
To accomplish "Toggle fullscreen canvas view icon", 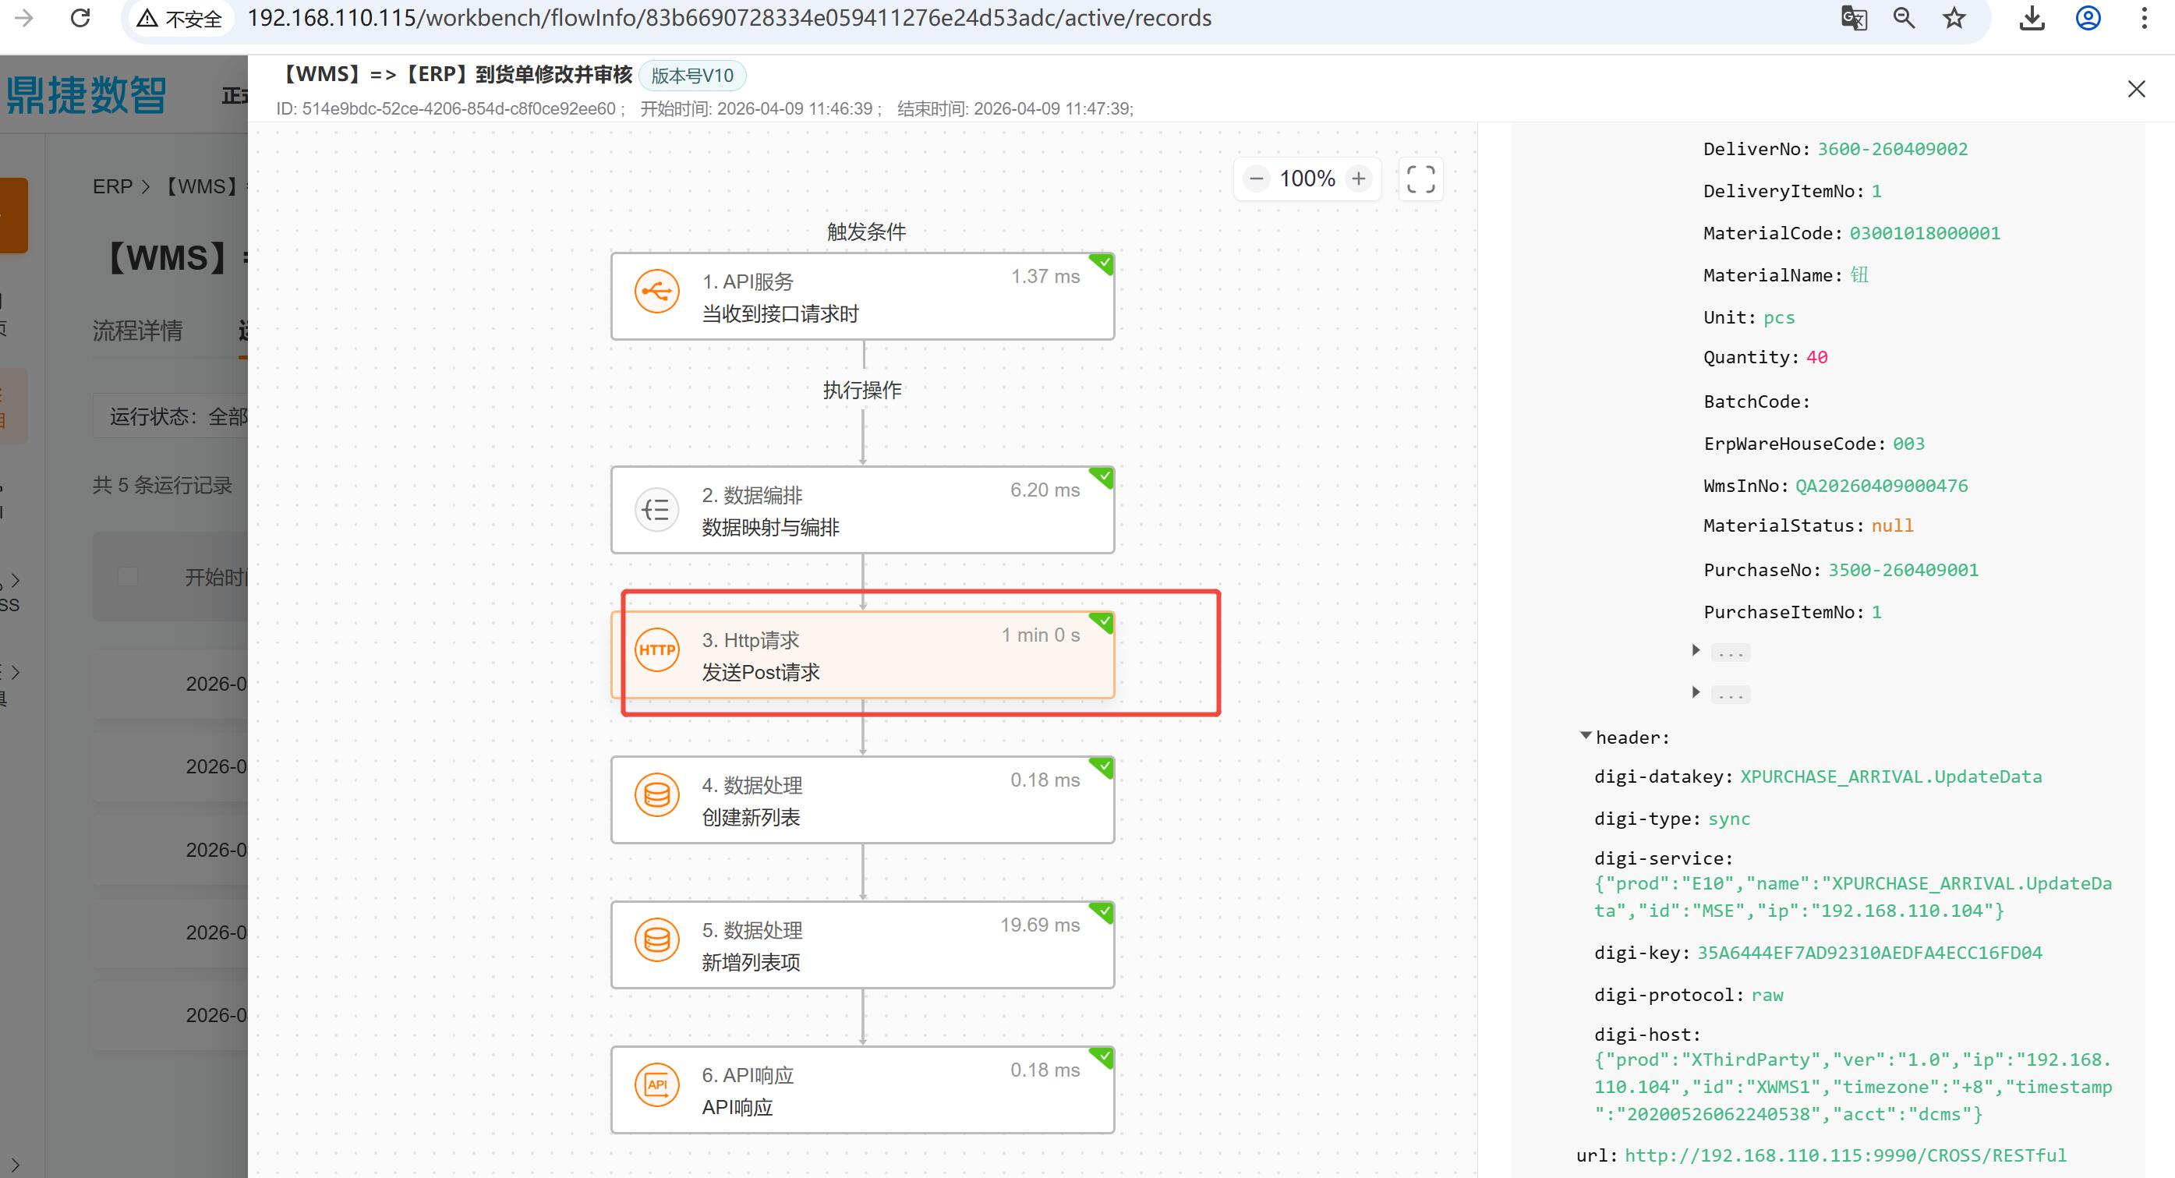I will pyautogui.click(x=1420, y=179).
